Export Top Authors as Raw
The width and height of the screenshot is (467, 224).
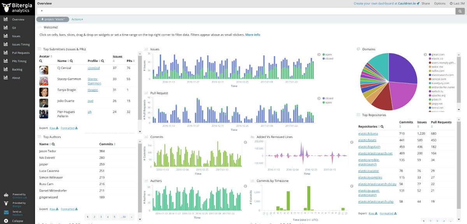[54, 209]
